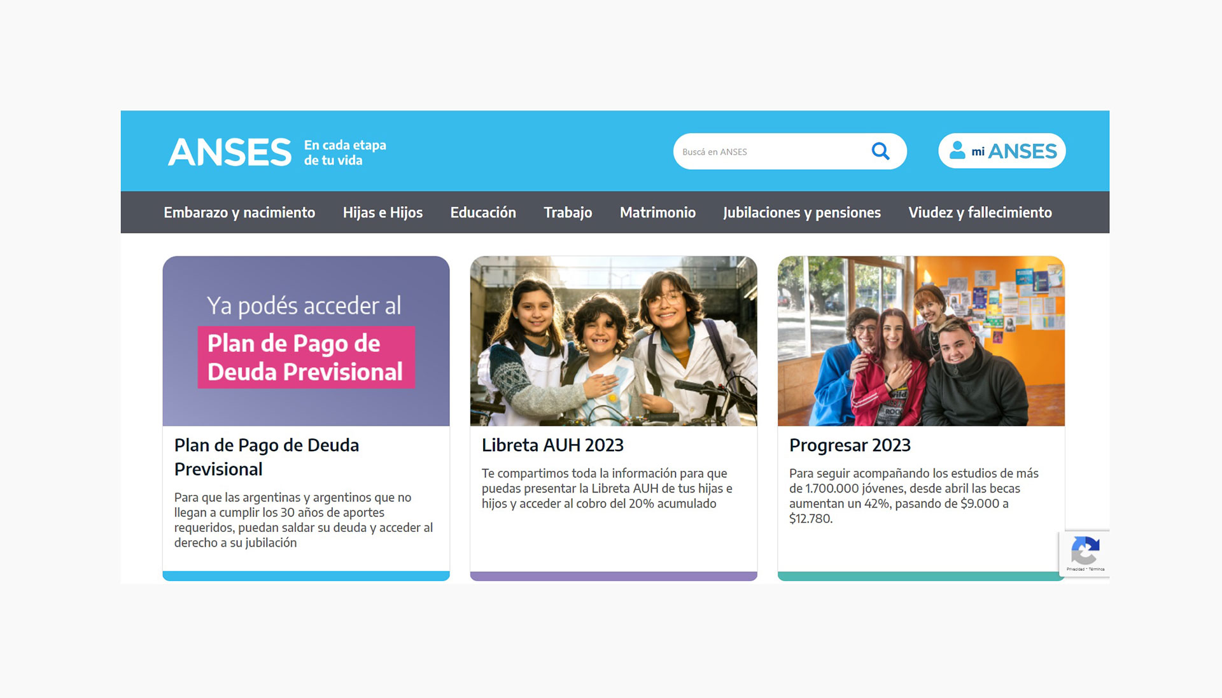1222x698 pixels.
Task: Go to the Educación section
Action: 483,213
